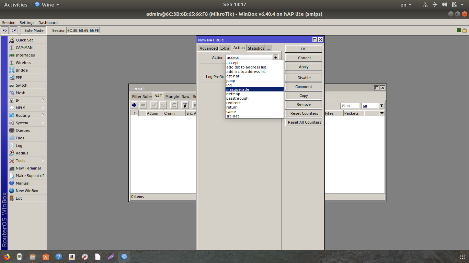Image resolution: width=469 pixels, height=263 pixels.
Task: Show more tabs via the '...' tab
Action: click(x=268, y=48)
